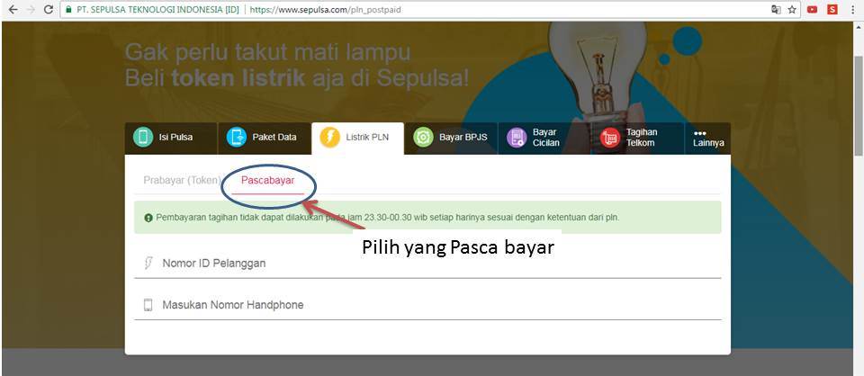Click the yellow lightning Listrik PLN icon

(x=330, y=137)
